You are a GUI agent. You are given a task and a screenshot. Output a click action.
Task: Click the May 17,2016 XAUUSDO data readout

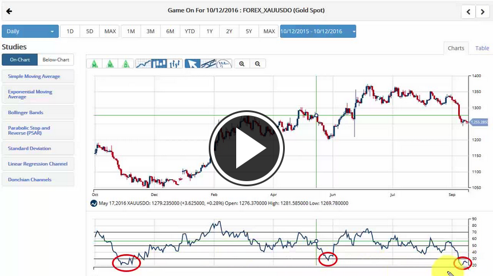click(224, 203)
